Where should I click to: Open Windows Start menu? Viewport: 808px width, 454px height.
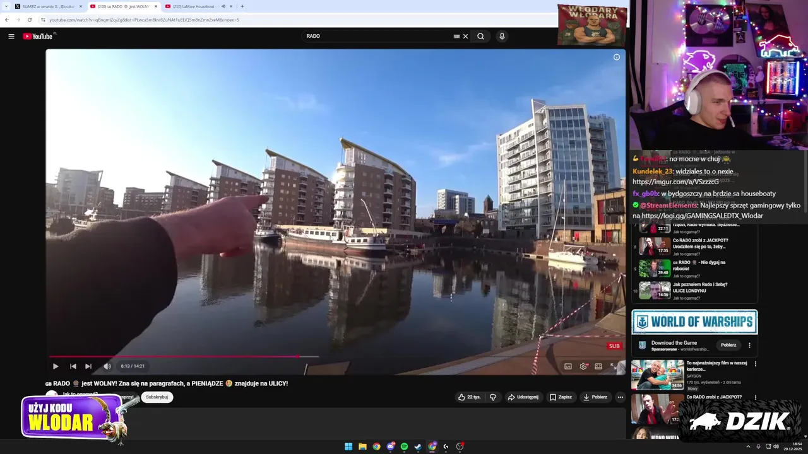coord(348,446)
